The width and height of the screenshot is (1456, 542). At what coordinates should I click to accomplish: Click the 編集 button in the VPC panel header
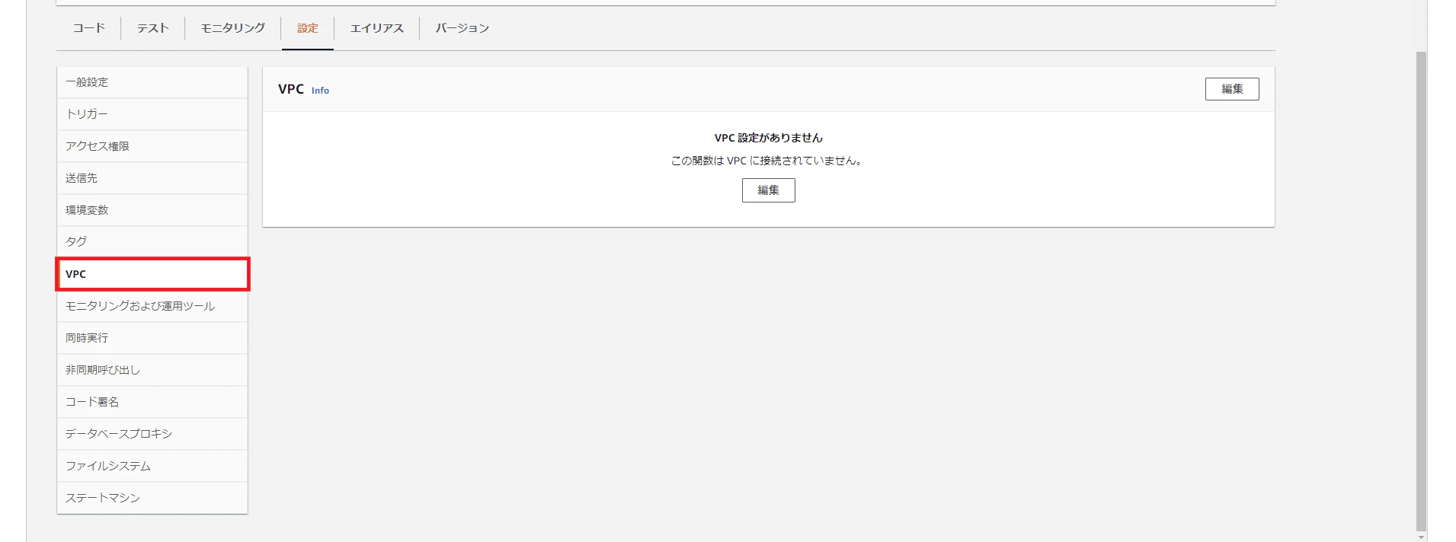click(1232, 89)
